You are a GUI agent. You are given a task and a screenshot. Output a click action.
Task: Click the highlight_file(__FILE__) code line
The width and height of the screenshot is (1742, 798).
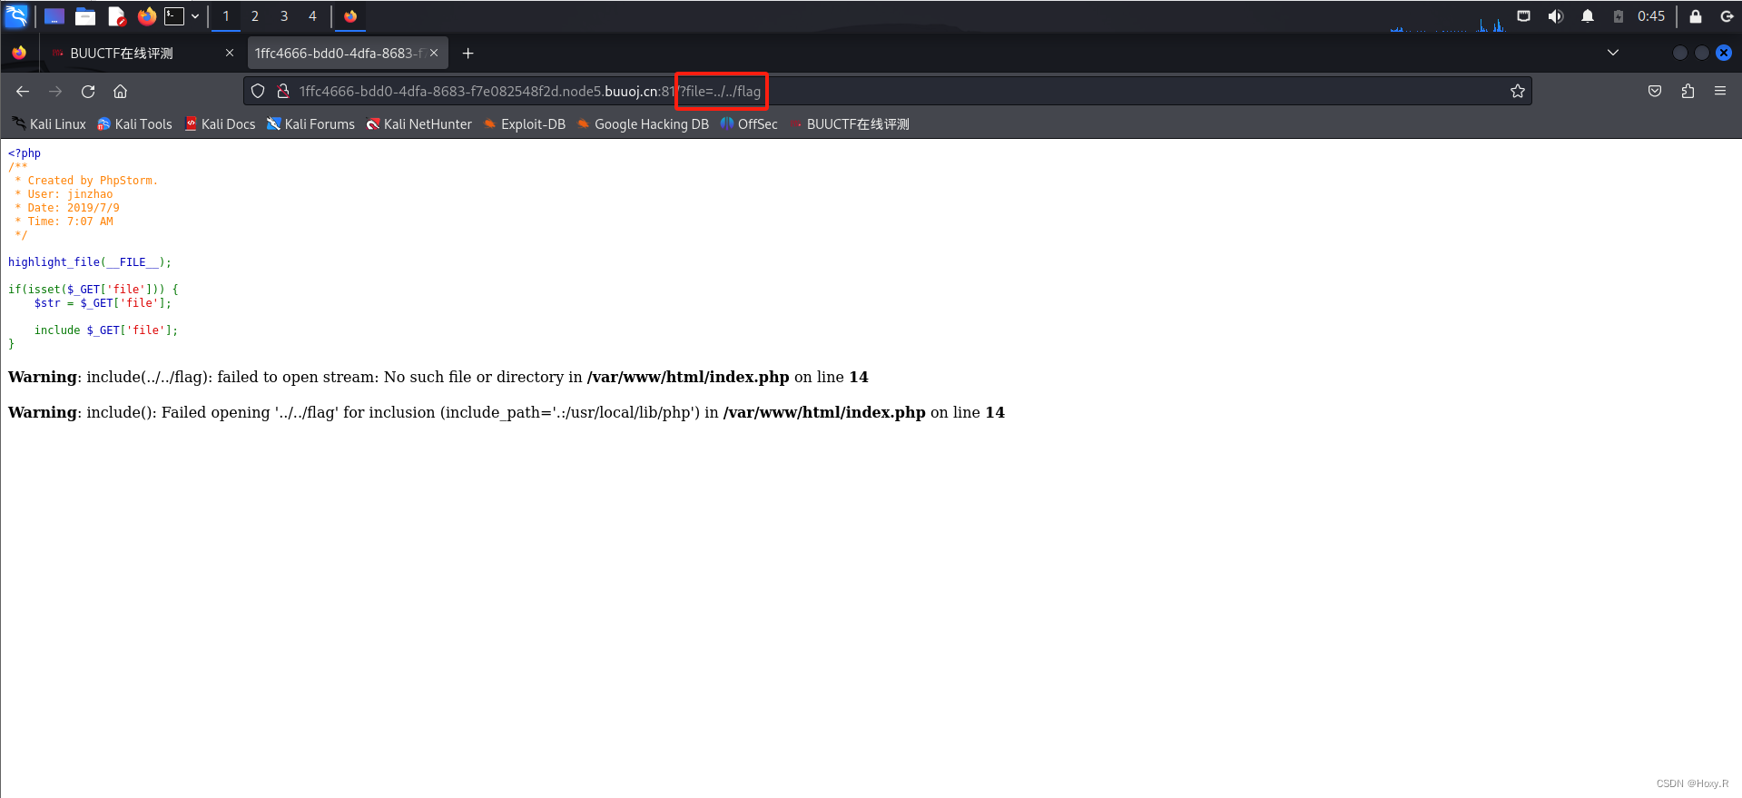[x=90, y=262]
